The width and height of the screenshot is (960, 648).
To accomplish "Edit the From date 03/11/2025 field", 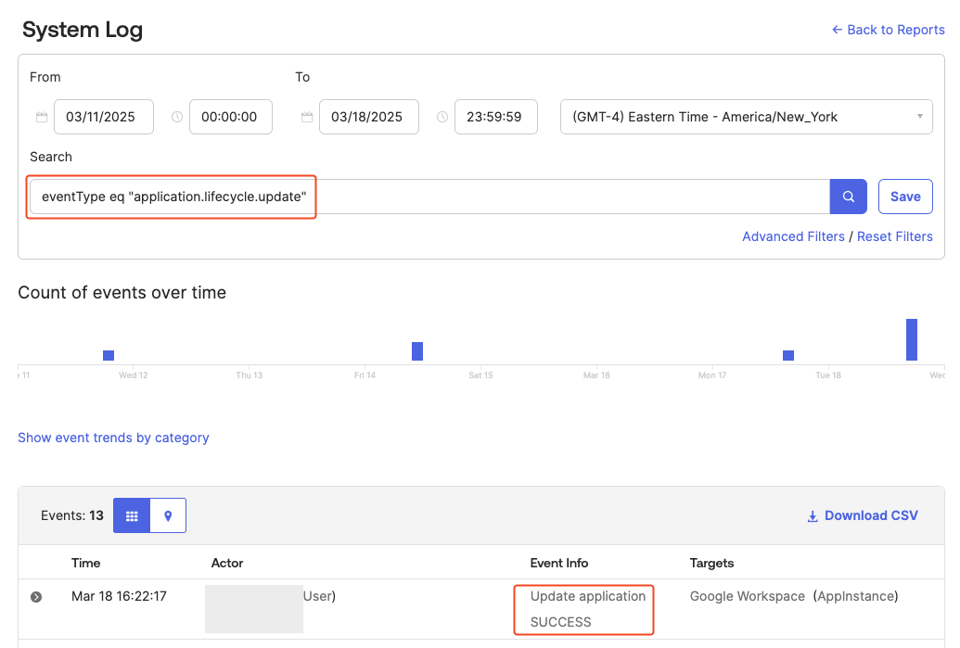I will click(104, 117).
